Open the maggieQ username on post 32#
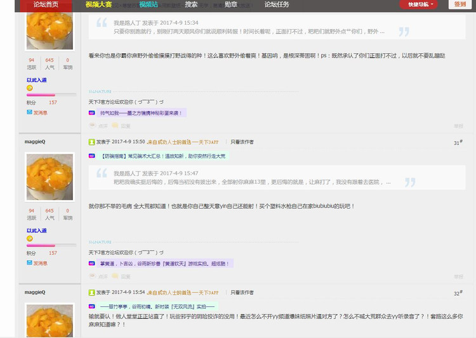 point(35,292)
